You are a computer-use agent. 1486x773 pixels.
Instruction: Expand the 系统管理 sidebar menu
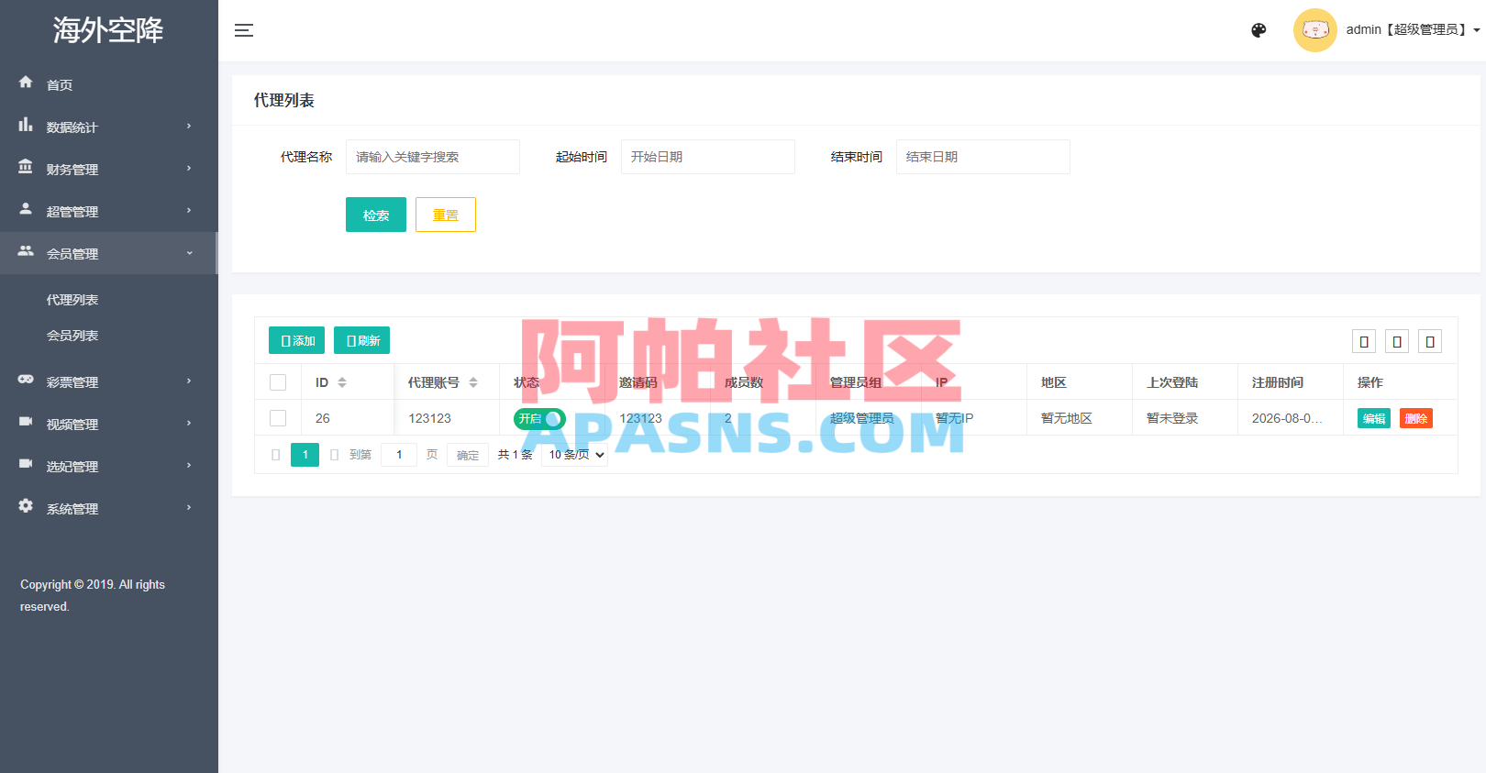(x=109, y=508)
